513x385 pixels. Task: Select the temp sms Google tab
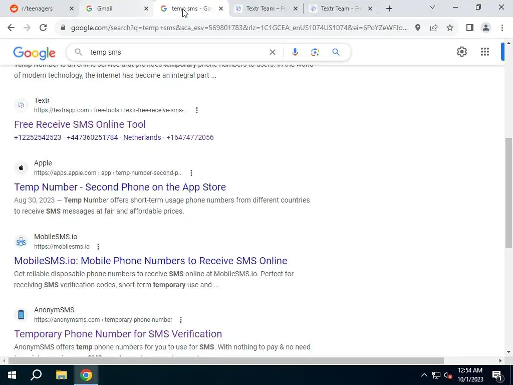[x=191, y=9]
